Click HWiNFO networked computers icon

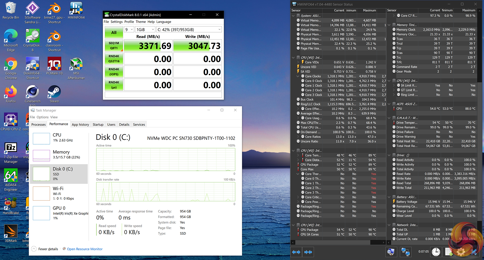pyautogui.click(x=405, y=252)
